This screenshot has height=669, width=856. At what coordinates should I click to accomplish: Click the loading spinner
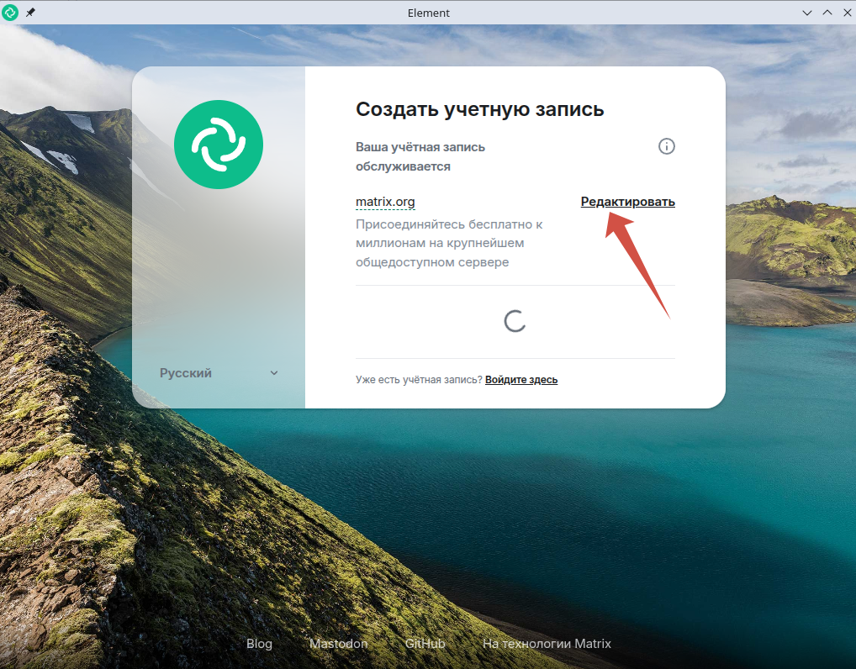(515, 321)
